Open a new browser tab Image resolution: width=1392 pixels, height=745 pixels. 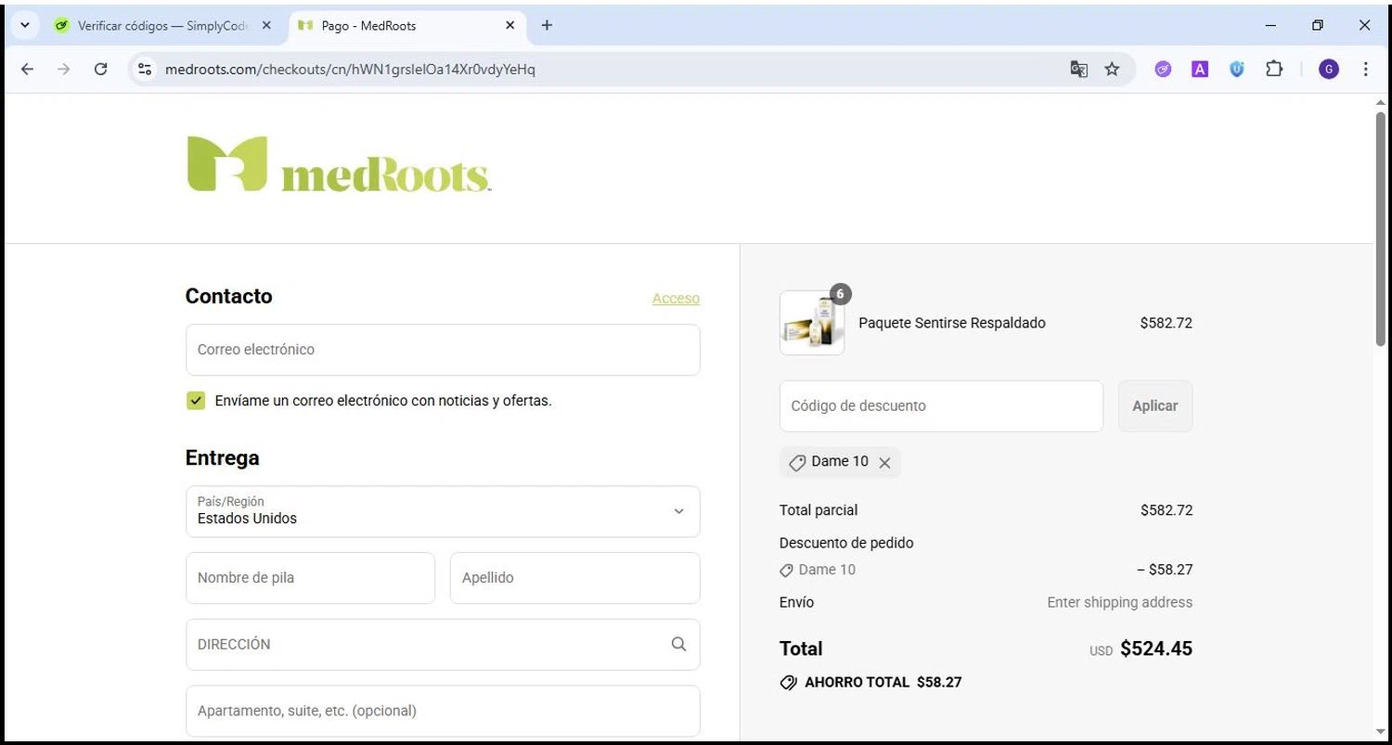[547, 26]
